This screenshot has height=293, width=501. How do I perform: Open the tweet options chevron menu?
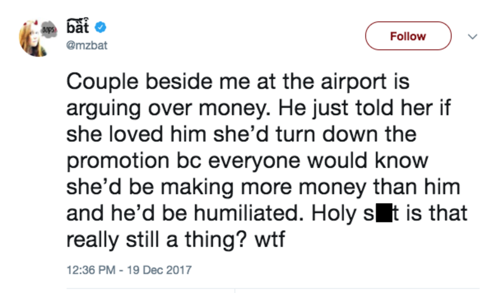[x=473, y=36]
